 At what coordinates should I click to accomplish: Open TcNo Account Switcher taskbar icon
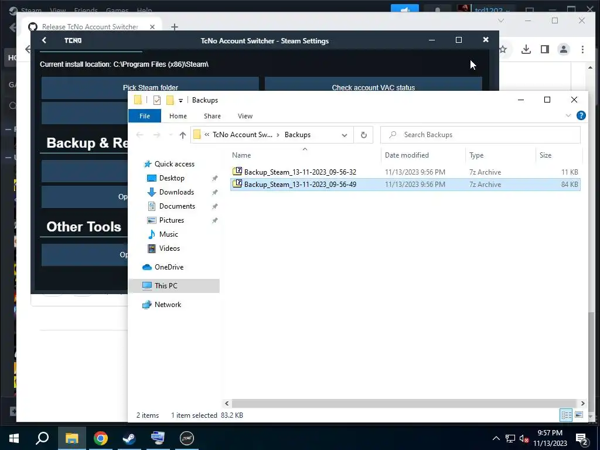click(x=187, y=438)
